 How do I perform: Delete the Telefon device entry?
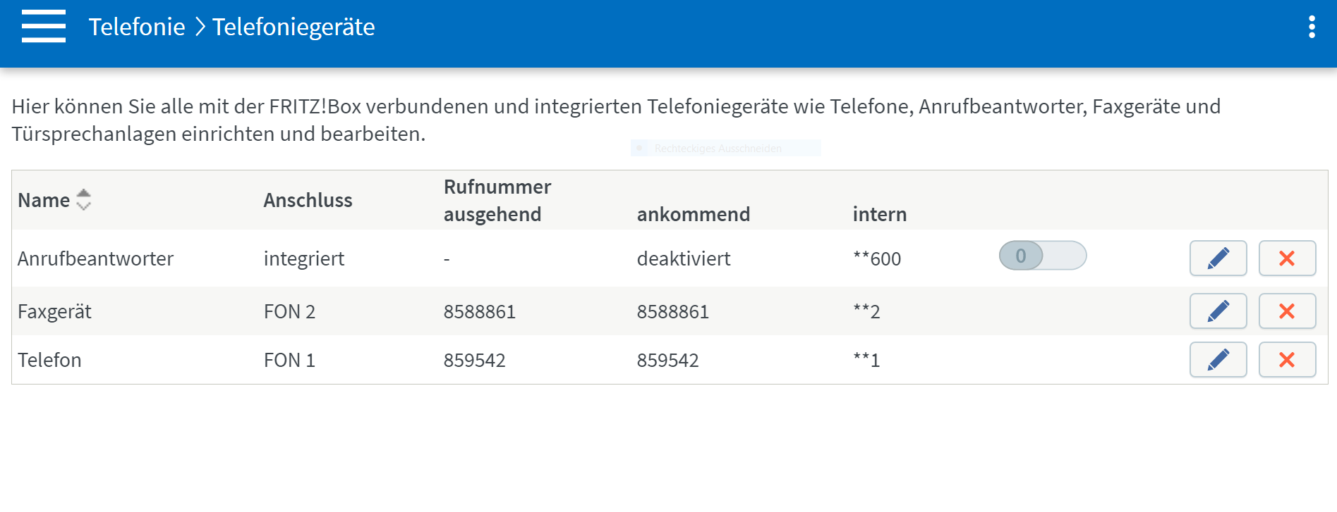coord(1287,360)
